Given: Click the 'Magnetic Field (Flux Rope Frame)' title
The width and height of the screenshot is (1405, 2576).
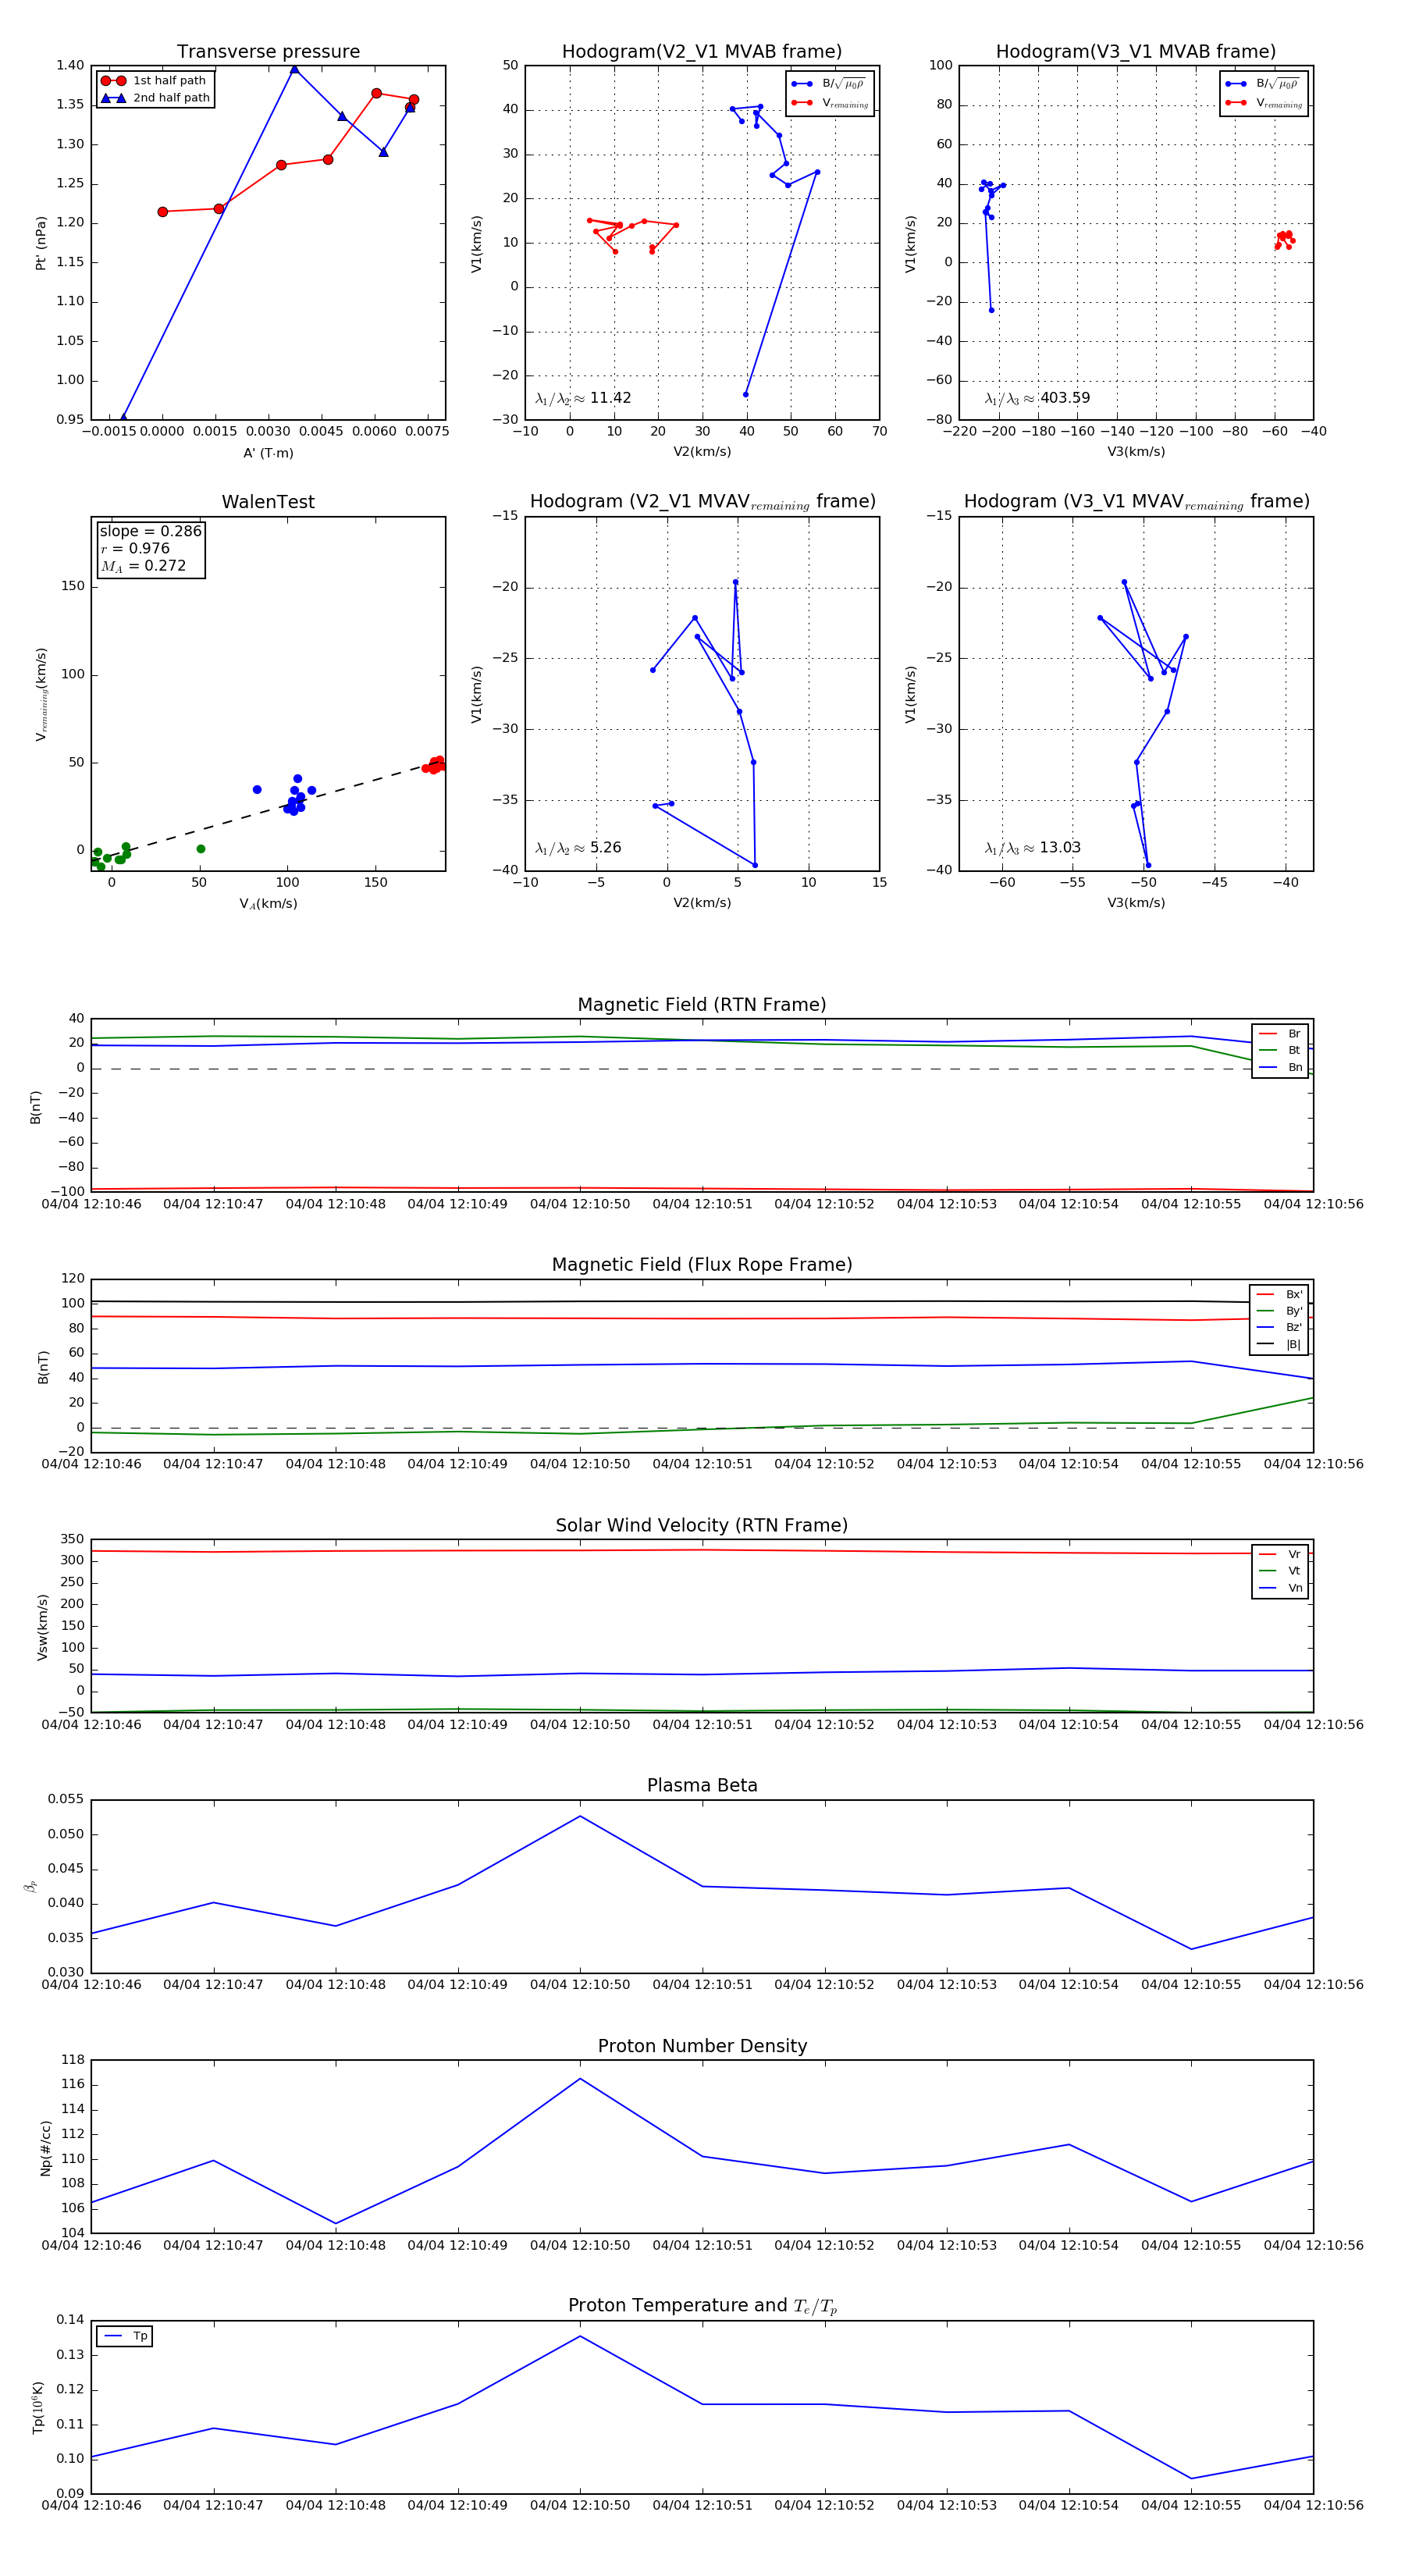Looking at the screenshot, I should [x=702, y=1265].
